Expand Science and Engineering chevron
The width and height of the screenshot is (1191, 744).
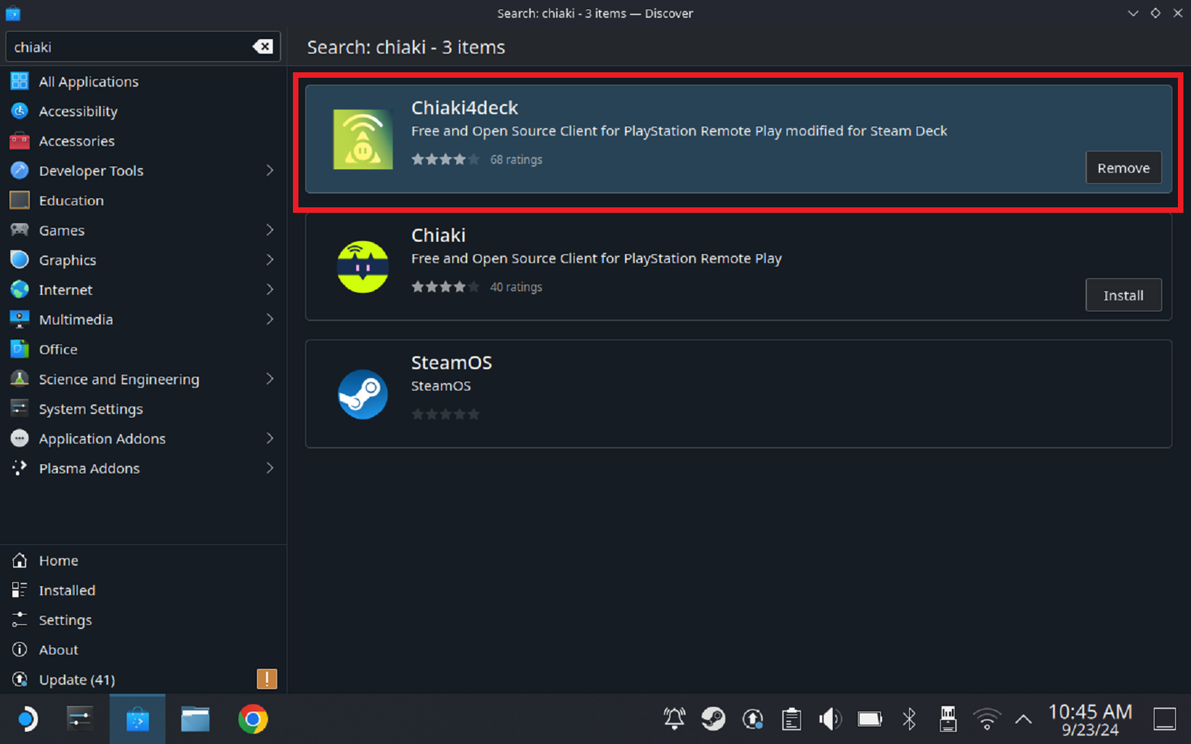pos(270,379)
